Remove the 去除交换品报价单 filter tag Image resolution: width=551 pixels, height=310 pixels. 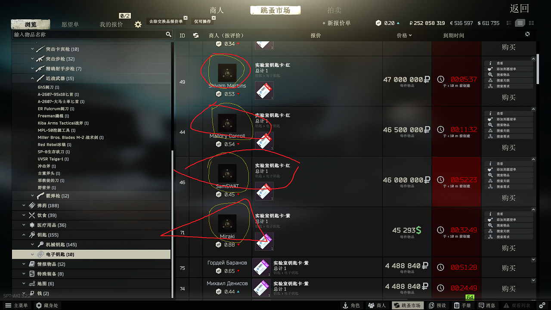pyautogui.click(x=186, y=18)
